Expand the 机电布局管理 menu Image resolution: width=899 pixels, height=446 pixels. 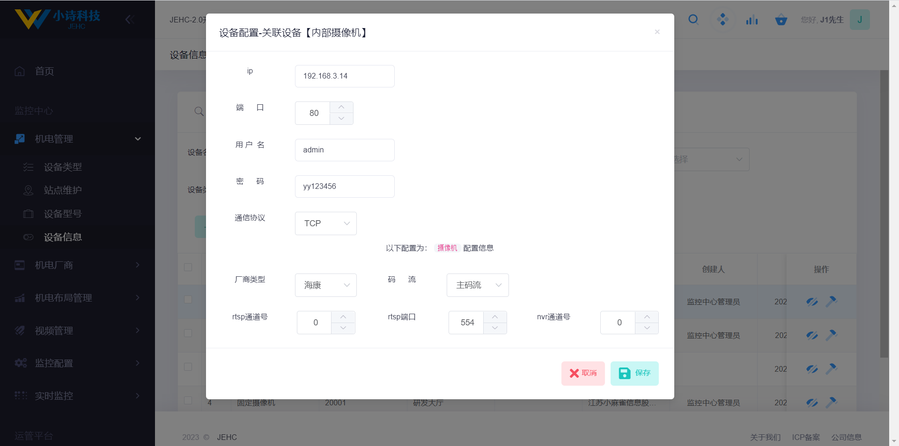tap(77, 298)
